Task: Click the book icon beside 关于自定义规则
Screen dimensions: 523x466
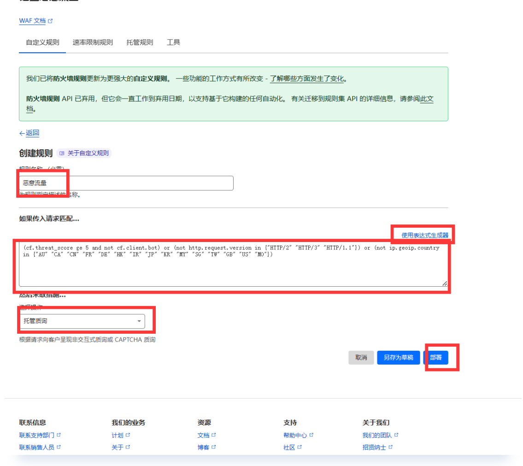Action: click(62, 153)
